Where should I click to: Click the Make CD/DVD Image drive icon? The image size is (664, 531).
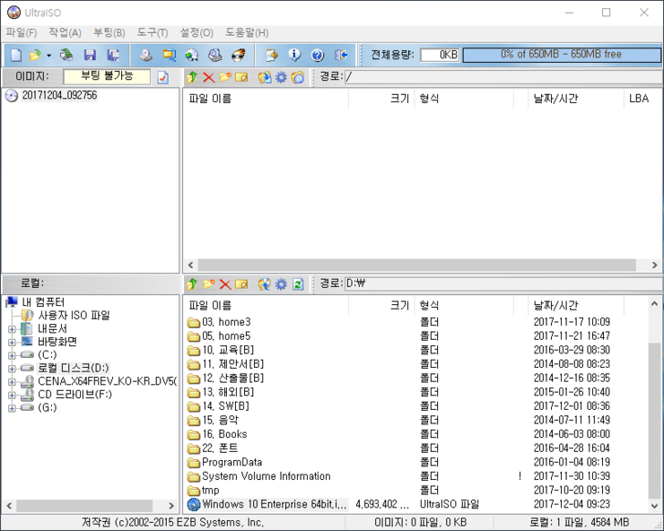[x=146, y=55]
